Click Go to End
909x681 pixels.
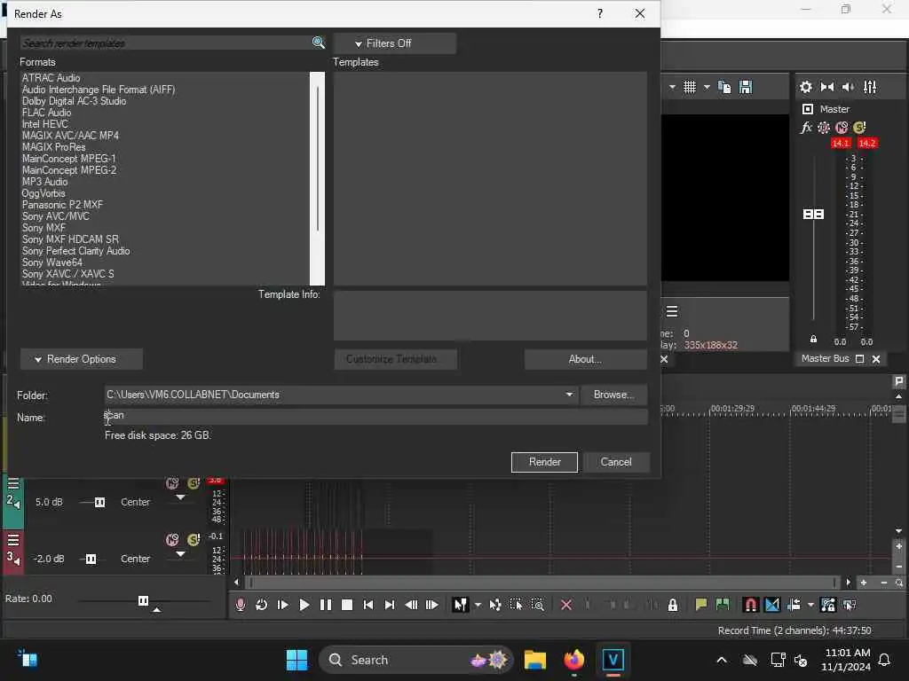click(390, 605)
